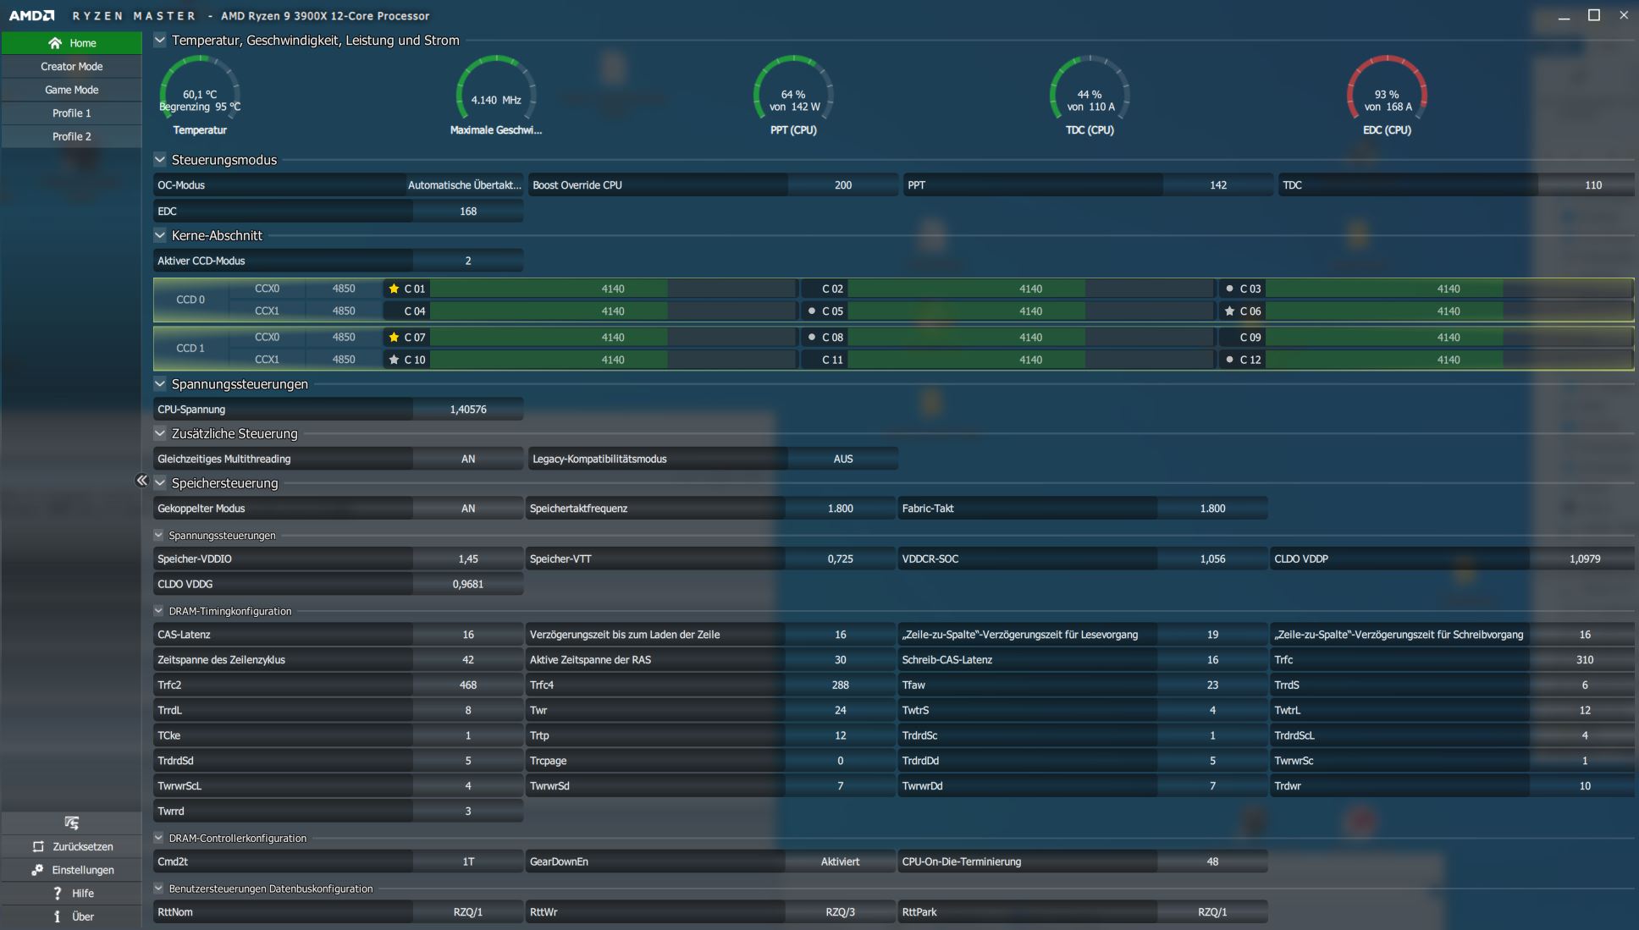Viewport: 1639px width, 930px height.
Task: Toggle the Gleichzeitiges Multithreading AN value
Action: [x=467, y=459]
